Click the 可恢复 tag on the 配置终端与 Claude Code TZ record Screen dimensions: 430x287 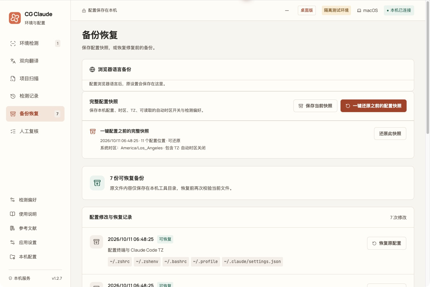(165, 239)
